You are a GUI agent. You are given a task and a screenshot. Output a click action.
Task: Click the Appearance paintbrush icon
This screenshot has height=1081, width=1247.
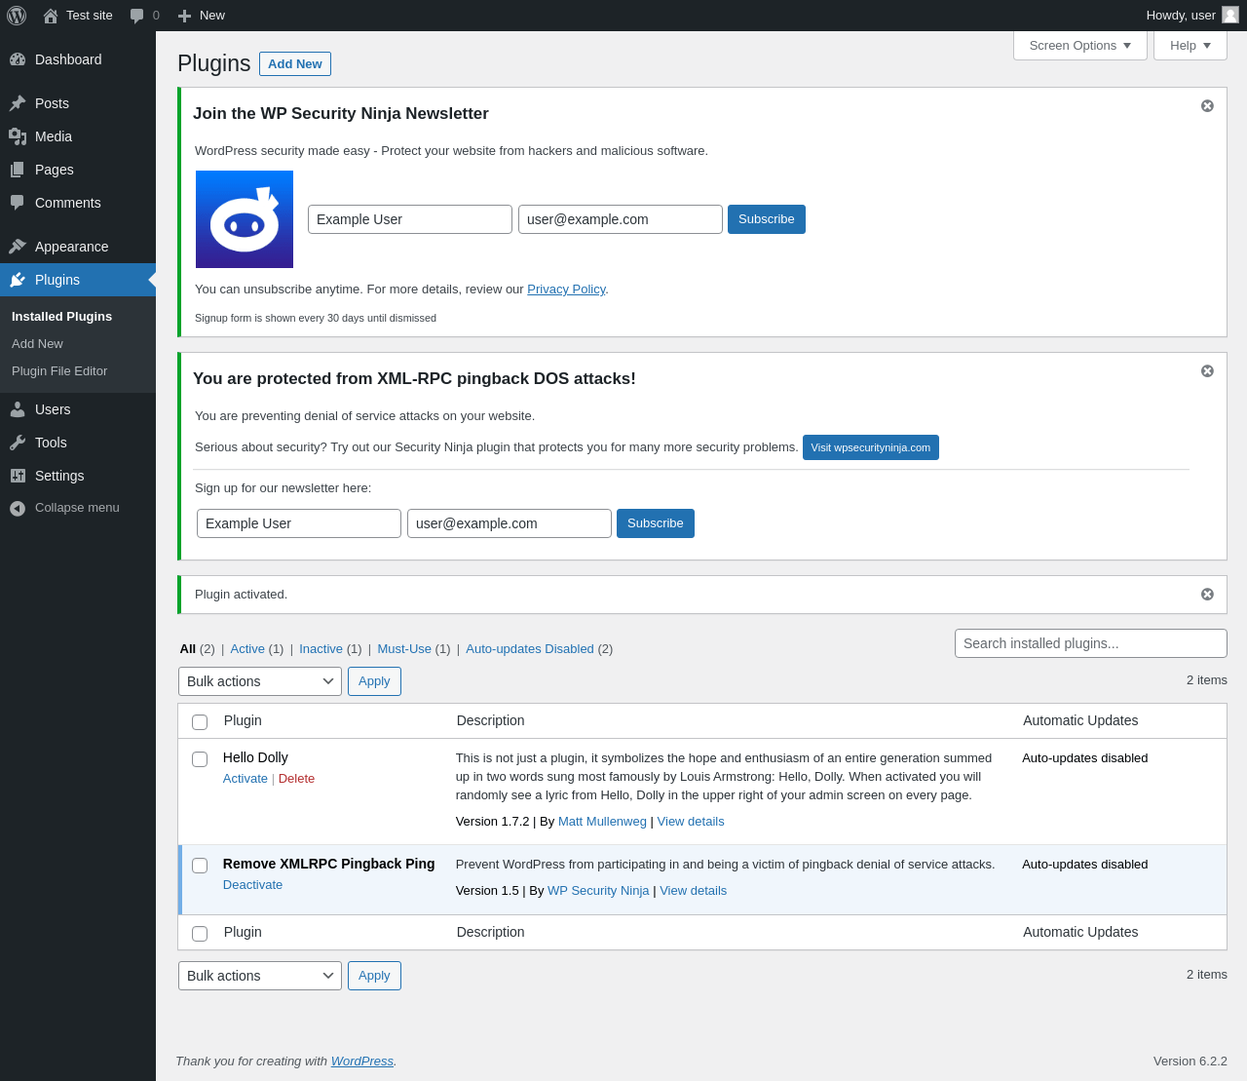(18, 247)
